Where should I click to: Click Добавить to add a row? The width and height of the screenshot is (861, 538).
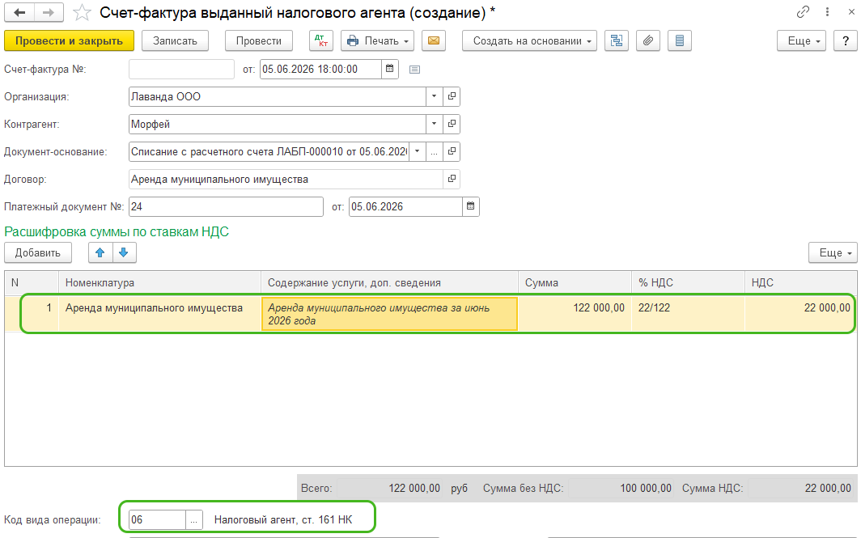38,252
